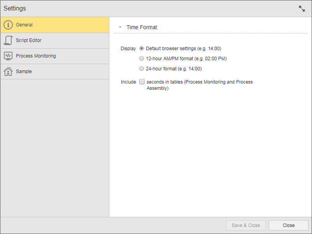The width and height of the screenshot is (312, 234).
Task: Maximize the Settings dialog with the expand arrows
Action: tap(302, 9)
